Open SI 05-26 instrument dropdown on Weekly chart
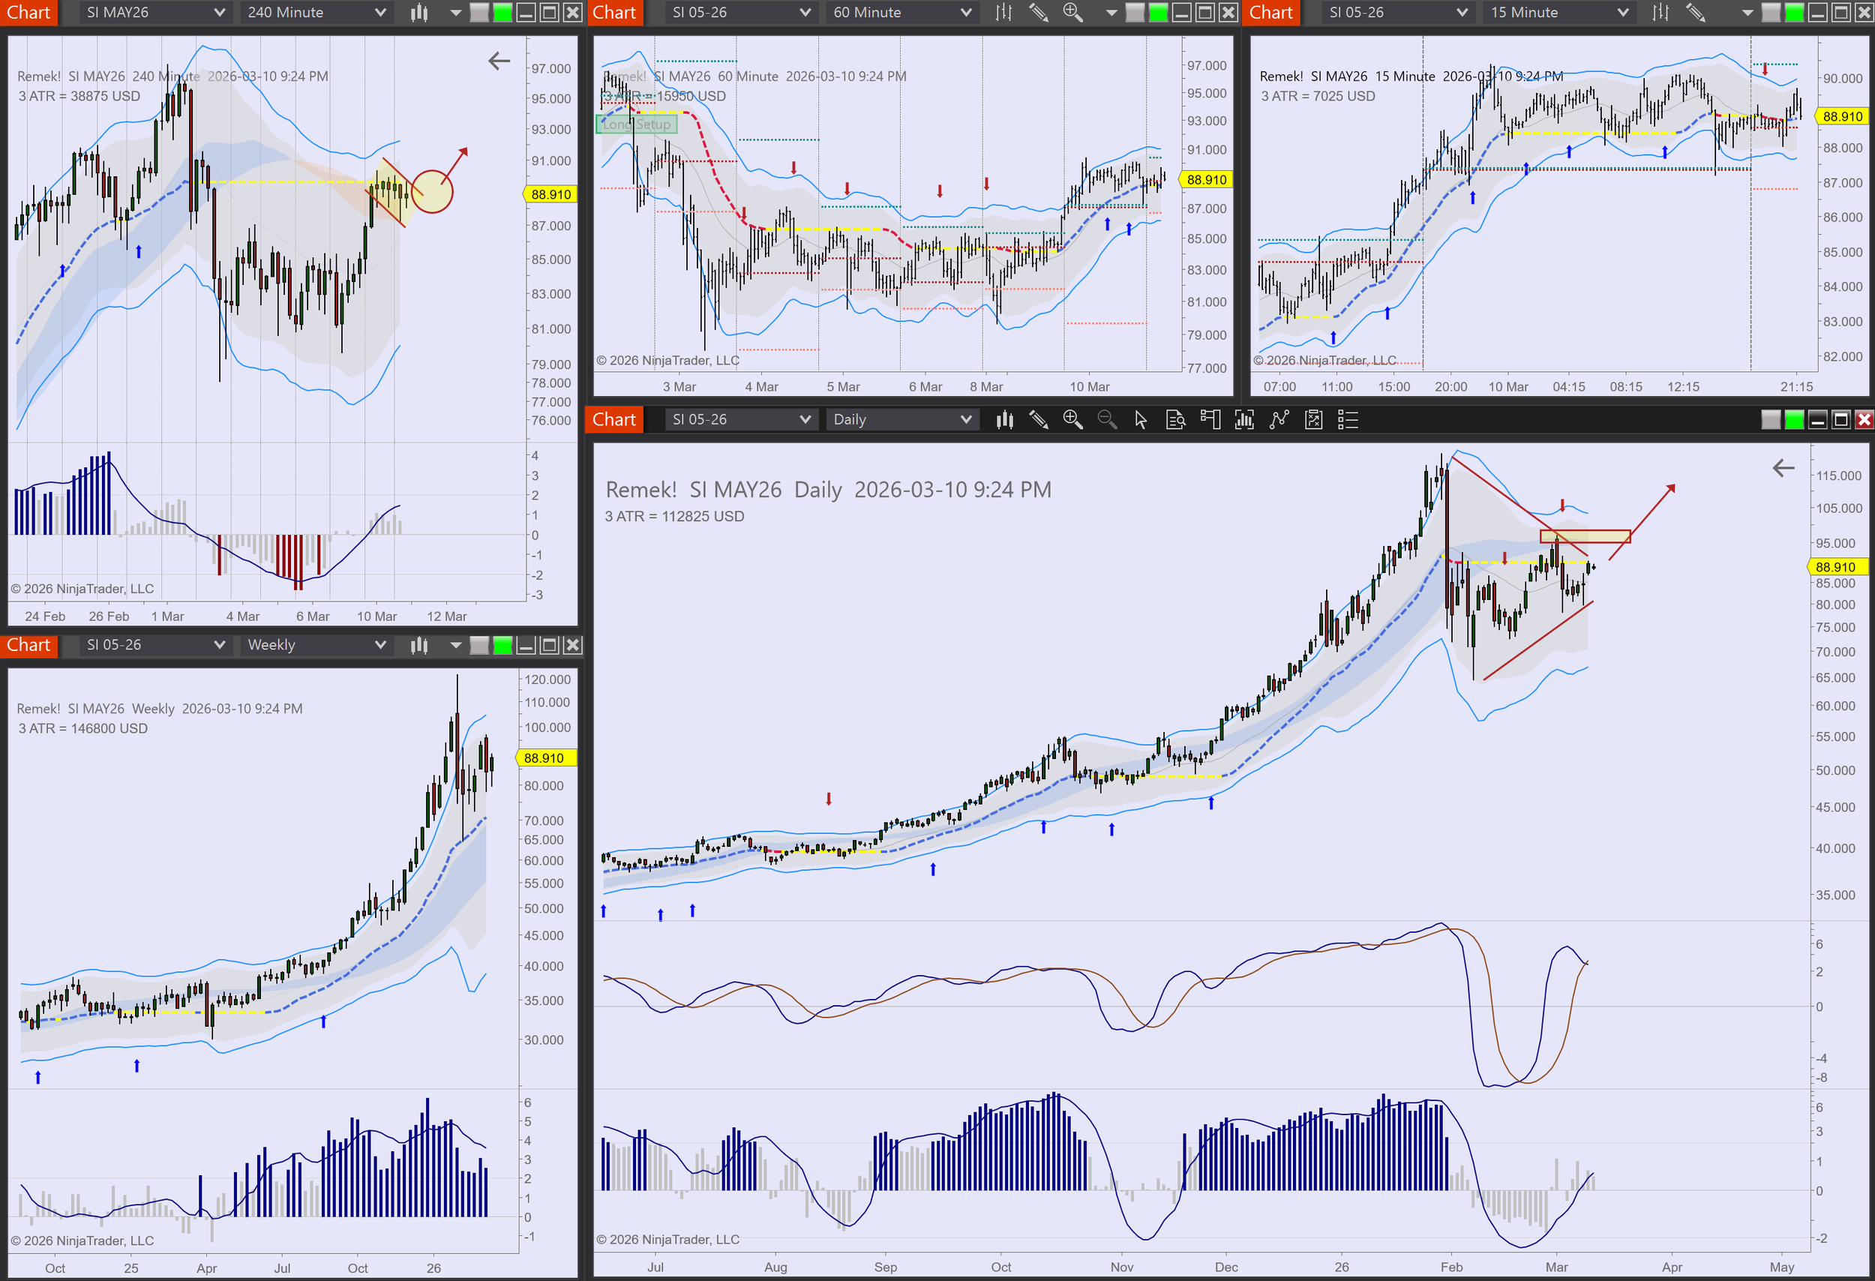The image size is (1875, 1281). [154, 644]
